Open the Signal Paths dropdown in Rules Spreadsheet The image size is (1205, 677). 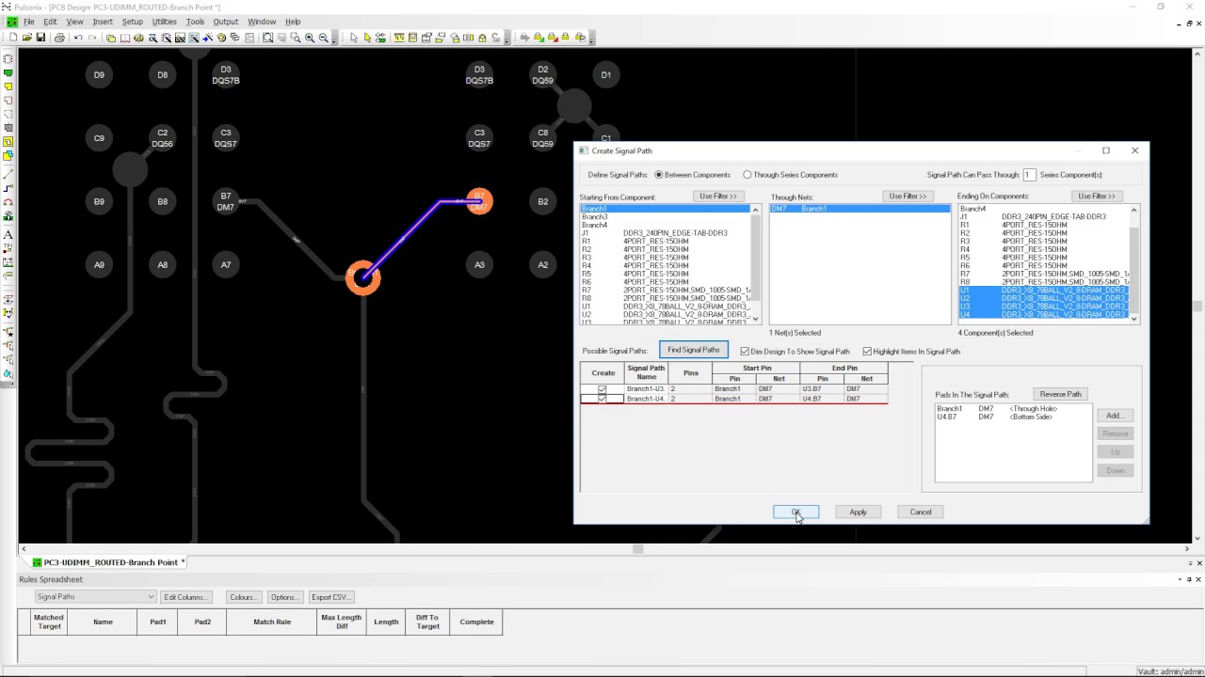coord(151,597)
